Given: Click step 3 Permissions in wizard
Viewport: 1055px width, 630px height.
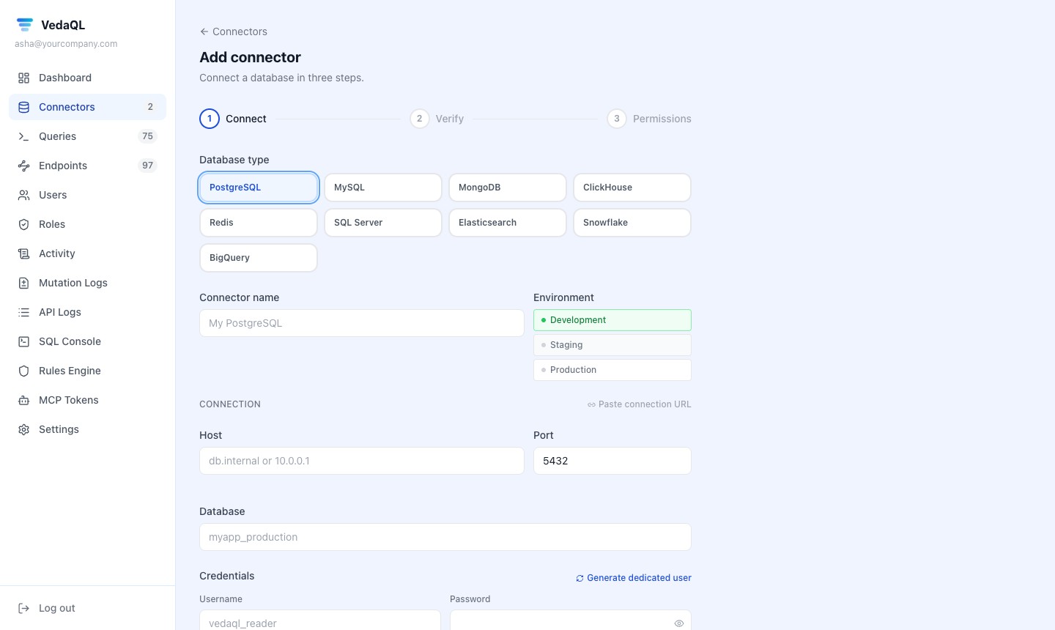Looking at the screenshot, I should click(x=649, y=119).
